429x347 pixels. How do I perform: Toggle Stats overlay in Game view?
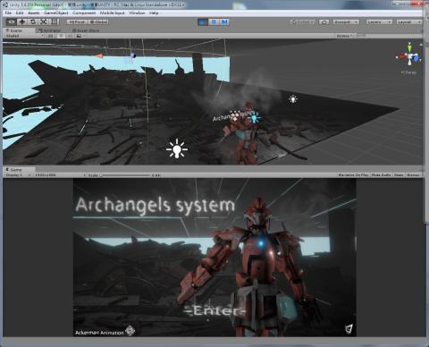coord(399,175)
